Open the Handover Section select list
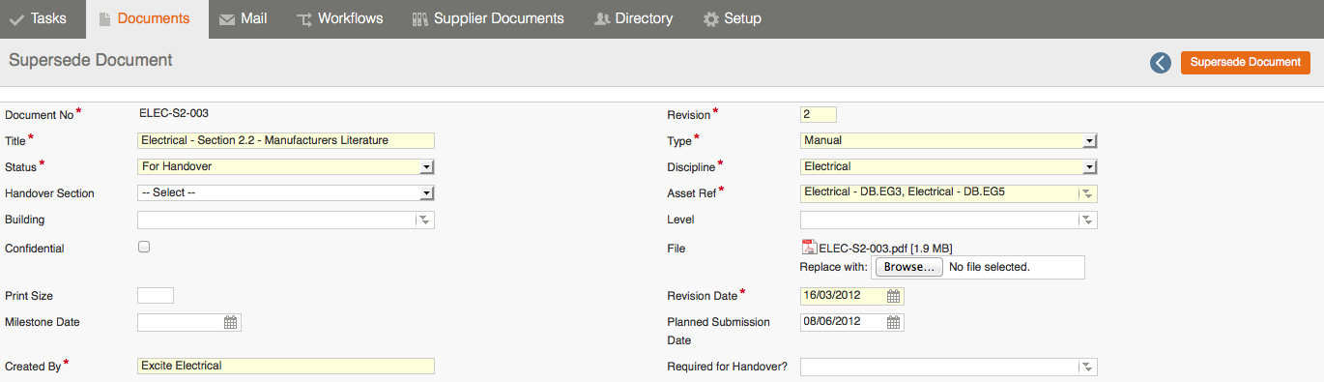1324x382 pixels. coord(286,192)
